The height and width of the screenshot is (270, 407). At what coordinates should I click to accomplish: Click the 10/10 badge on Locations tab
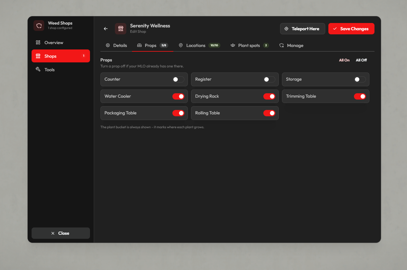click(214, 45)
